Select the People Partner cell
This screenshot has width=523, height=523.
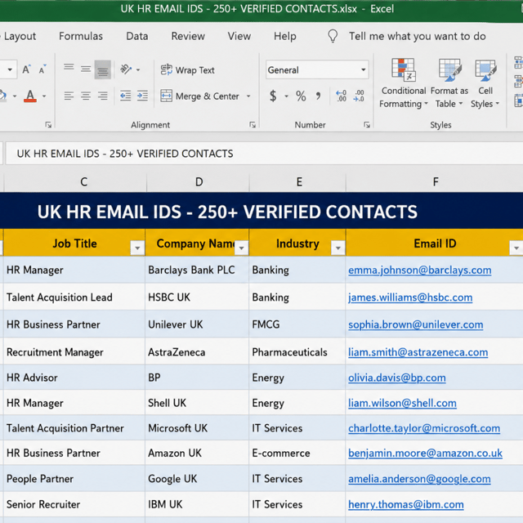74,479
